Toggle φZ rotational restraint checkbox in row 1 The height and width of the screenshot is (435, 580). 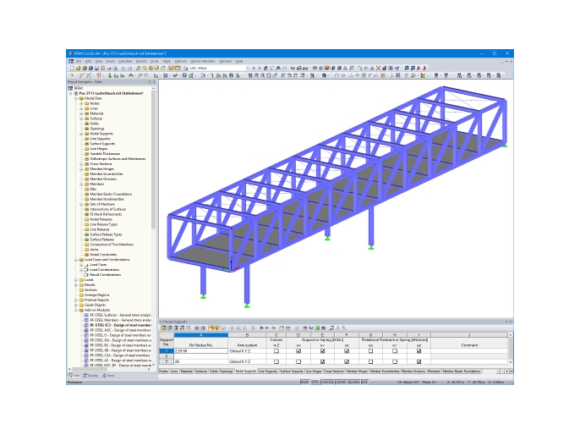coord(419,351)
